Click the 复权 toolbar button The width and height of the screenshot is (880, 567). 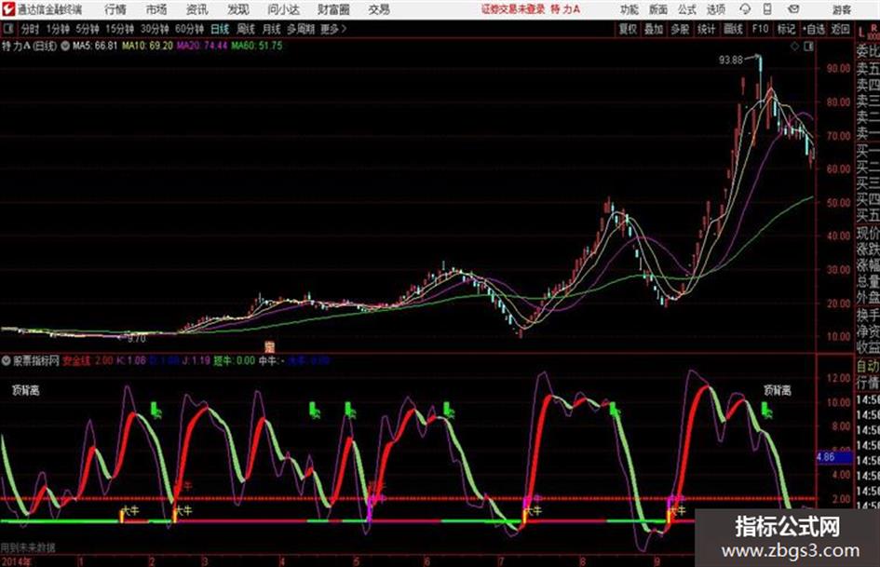(628, 29)
